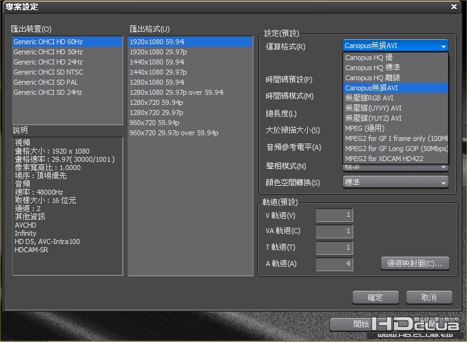Image resolution: width=467 pixels, height=342 pixels.
Task: Choose 1280x720 59.94p export format
Action: pos(190,102)
